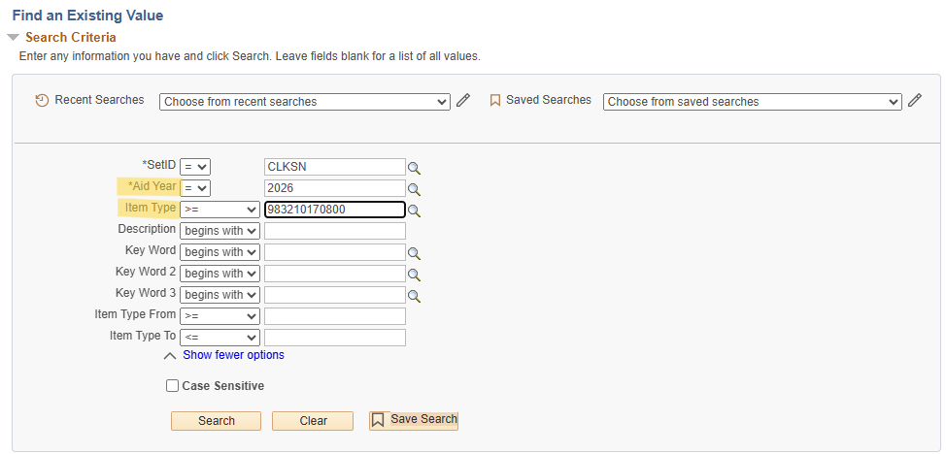Screen dimensions: 946x454
Task: Open the Choose from recent searches dropdown
Action: click(x=304, y=102)
